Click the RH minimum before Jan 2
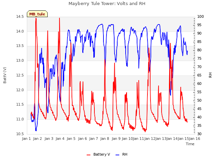Image resolution: width=215 pixels, height=161 pixels. click(36, 130)
